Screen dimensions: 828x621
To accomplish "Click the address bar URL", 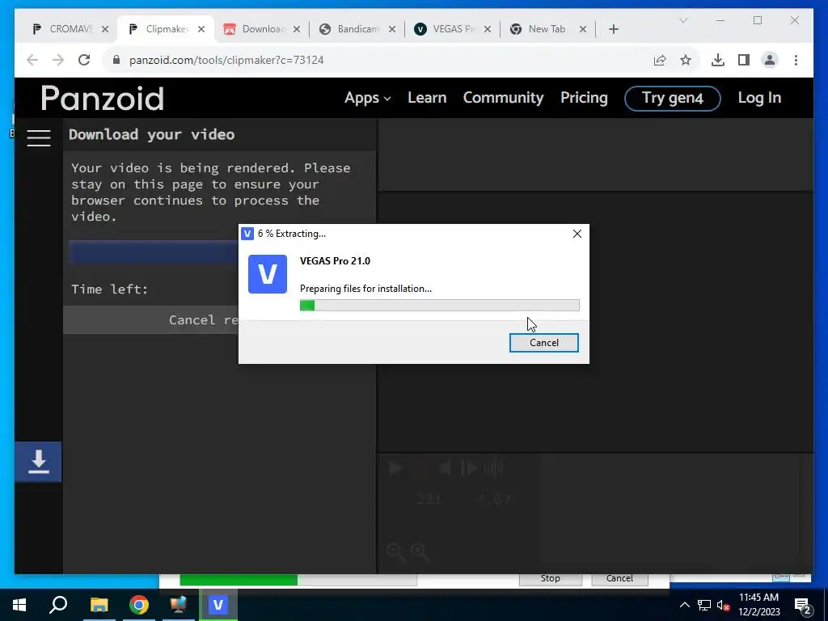I will [x=226, y=60].
